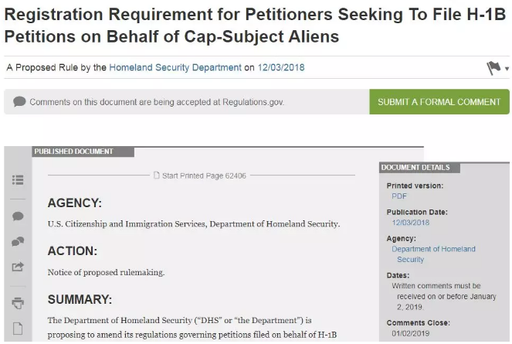Click the flag icon beside the date
Screen dimensions: 512x344
[x=493, y=68]
